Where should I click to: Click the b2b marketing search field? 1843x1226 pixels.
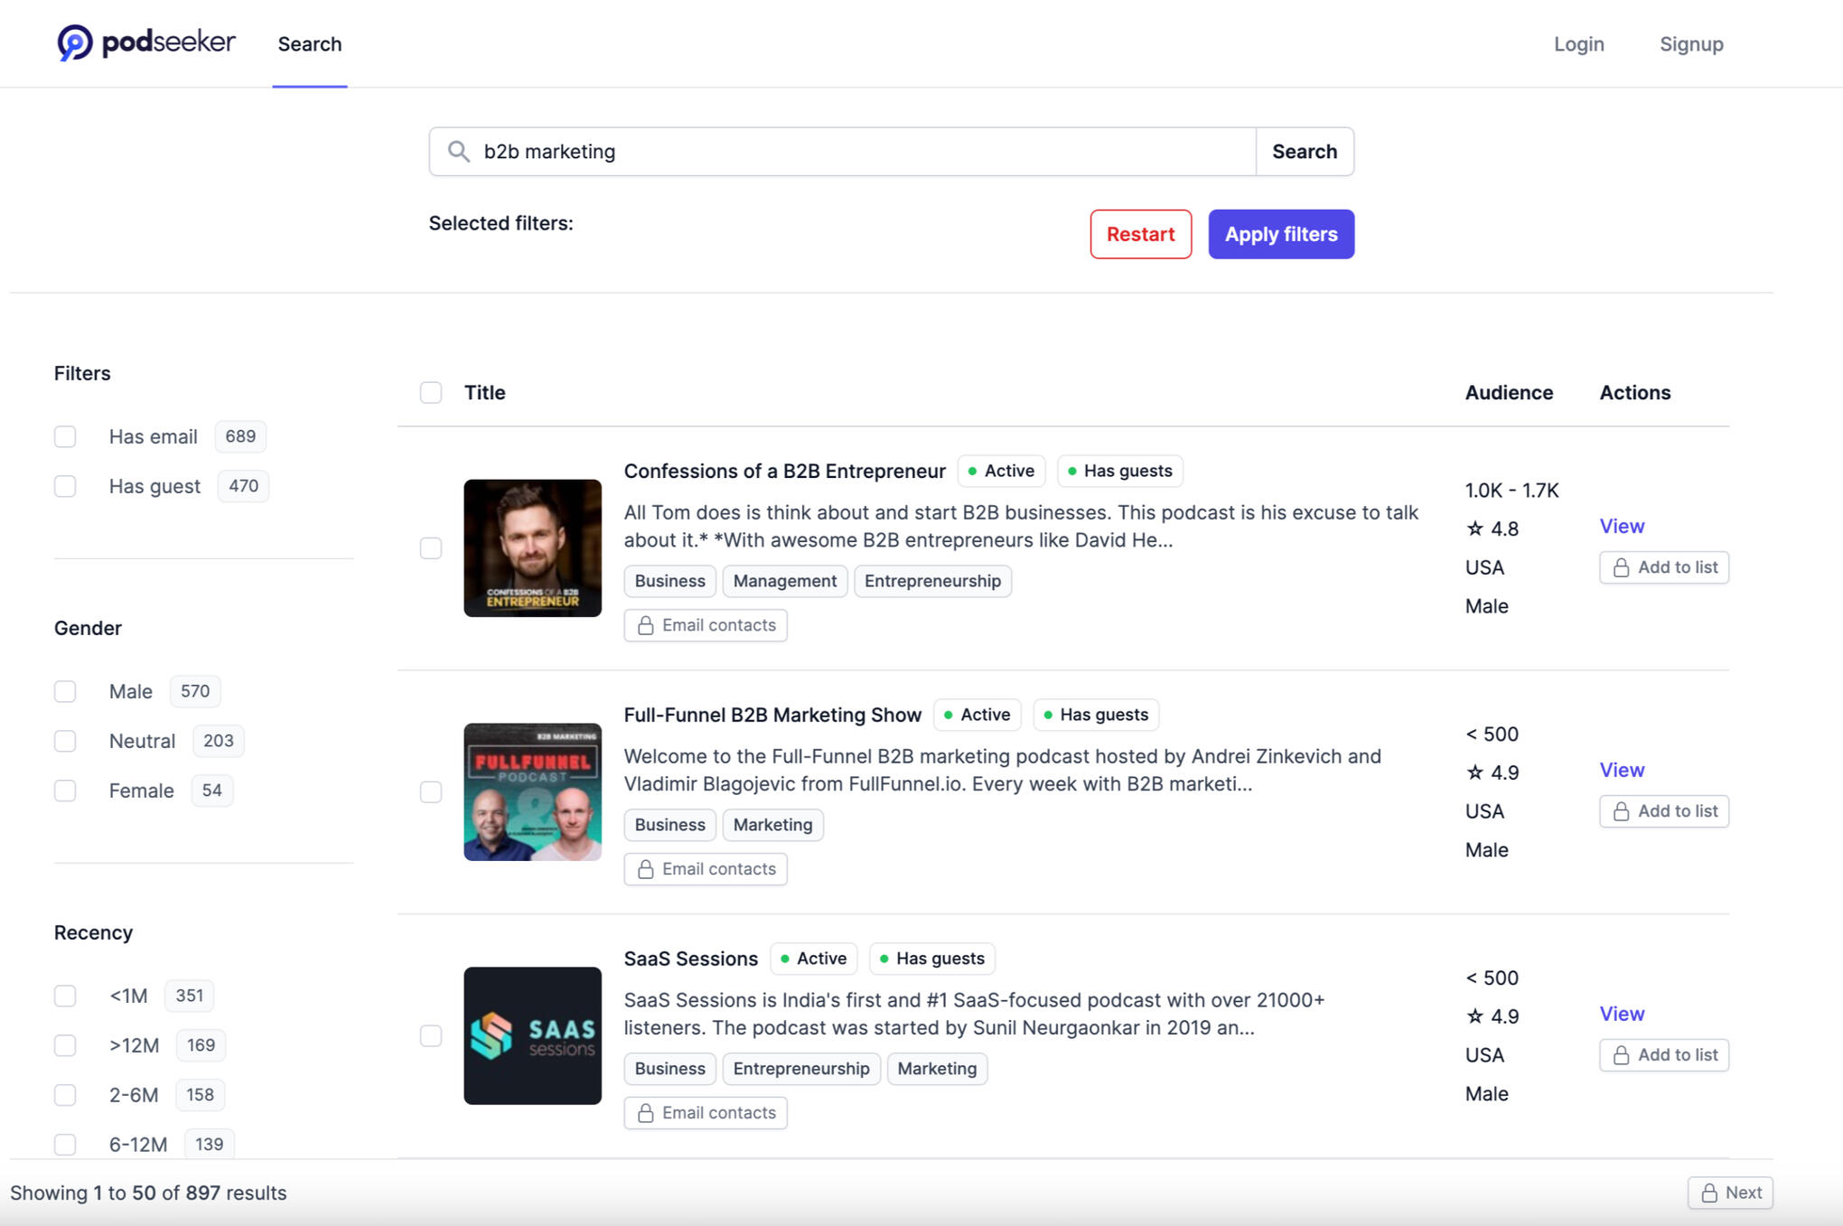click(858, 151)
